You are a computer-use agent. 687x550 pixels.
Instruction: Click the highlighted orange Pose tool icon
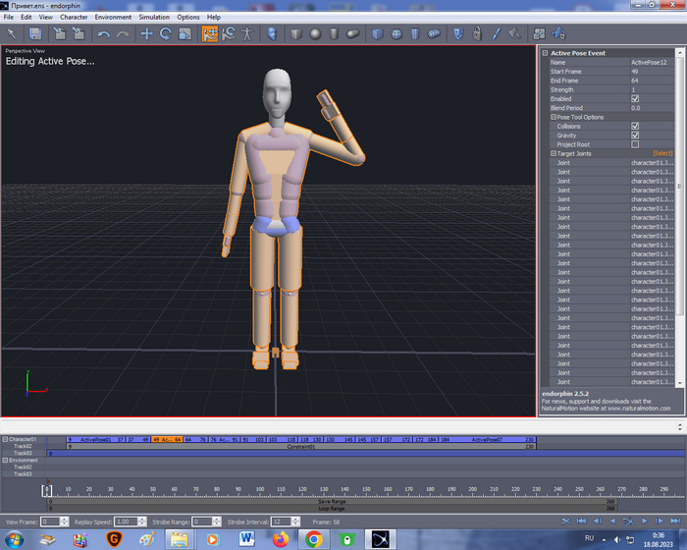pos(209,33)
